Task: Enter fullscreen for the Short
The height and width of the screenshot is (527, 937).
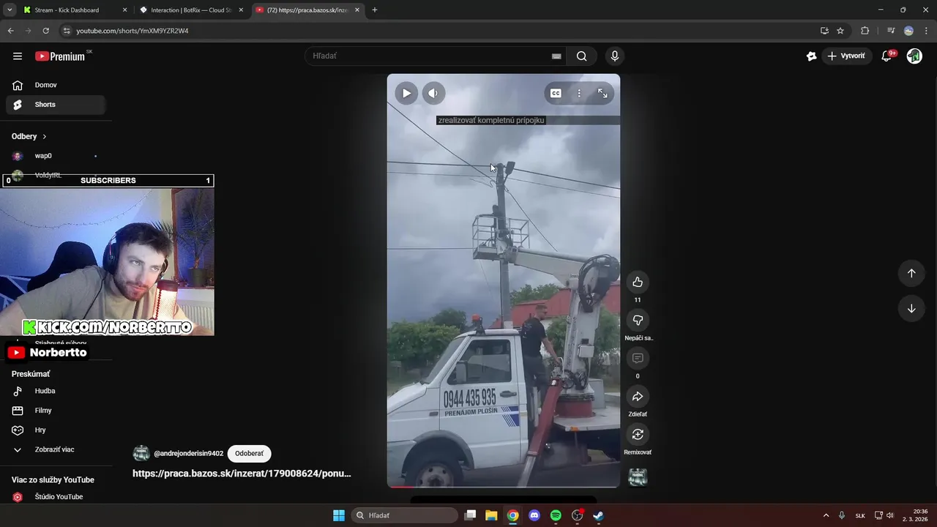Action: click(x=602, y=93)
